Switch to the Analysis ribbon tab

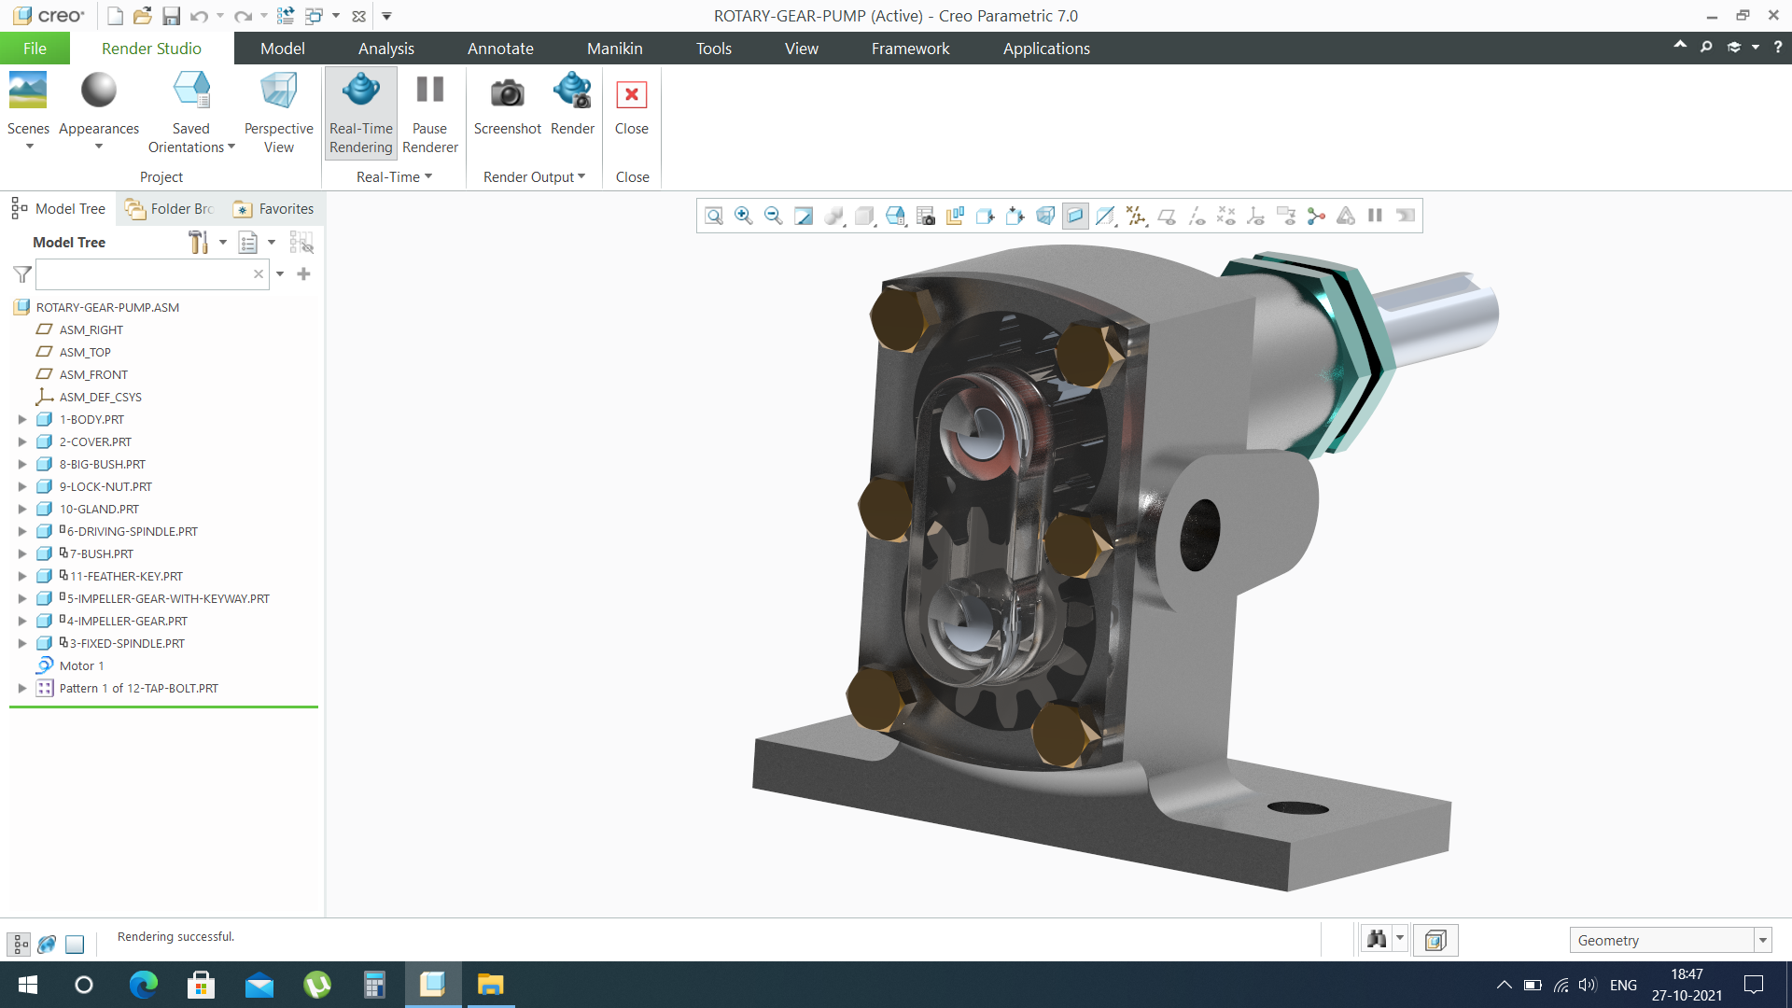(385, 49)
